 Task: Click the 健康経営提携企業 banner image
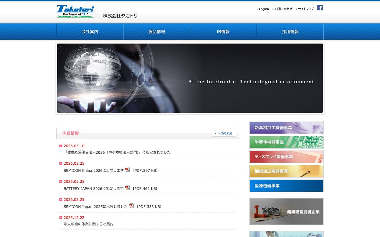coord(286,212)
